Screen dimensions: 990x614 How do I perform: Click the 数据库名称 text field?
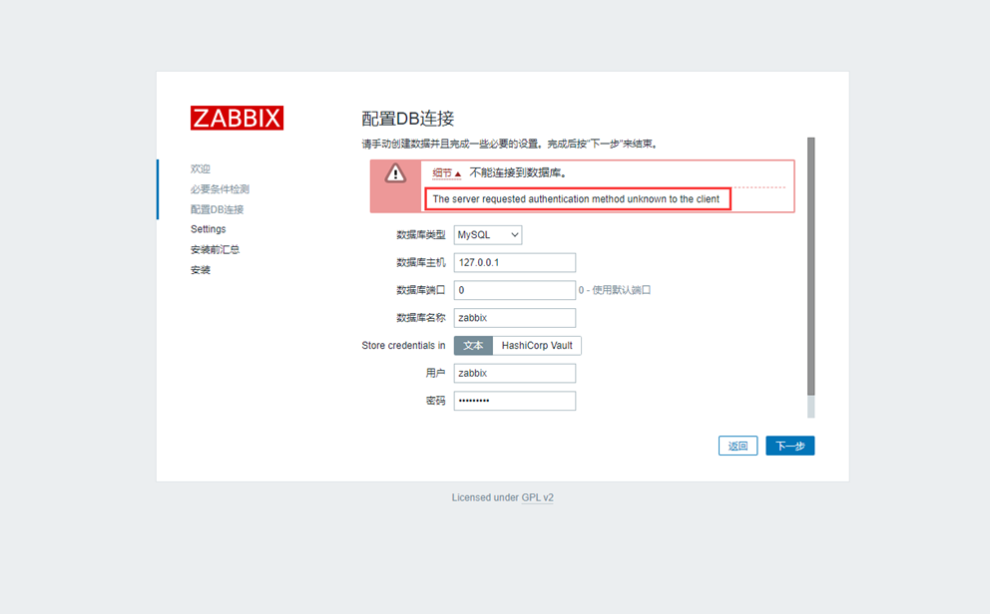pyautogui.click(x=515, y=318)
